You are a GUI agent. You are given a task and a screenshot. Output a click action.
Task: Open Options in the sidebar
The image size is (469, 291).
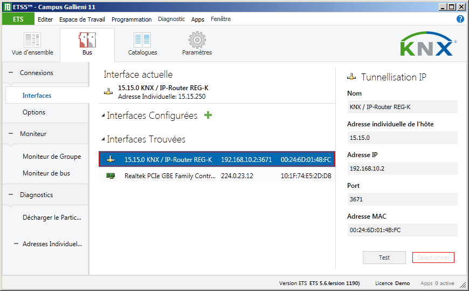click(x=34, y=112)
